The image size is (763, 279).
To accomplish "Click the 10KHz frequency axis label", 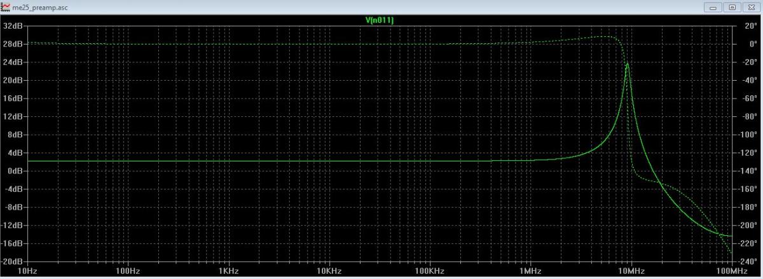I will coord(329,271).
